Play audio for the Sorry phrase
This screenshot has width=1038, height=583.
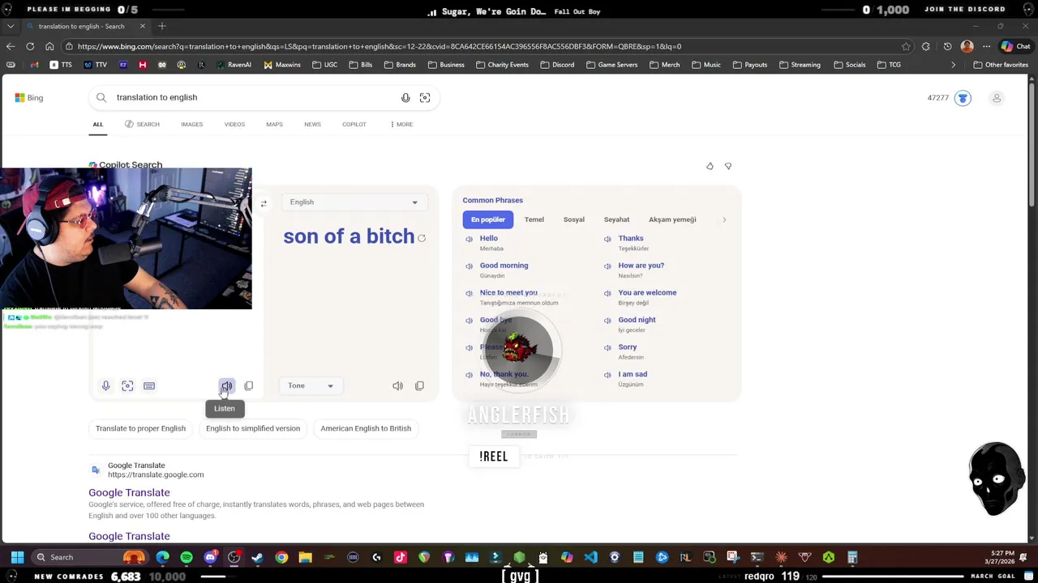coord(607,348)
